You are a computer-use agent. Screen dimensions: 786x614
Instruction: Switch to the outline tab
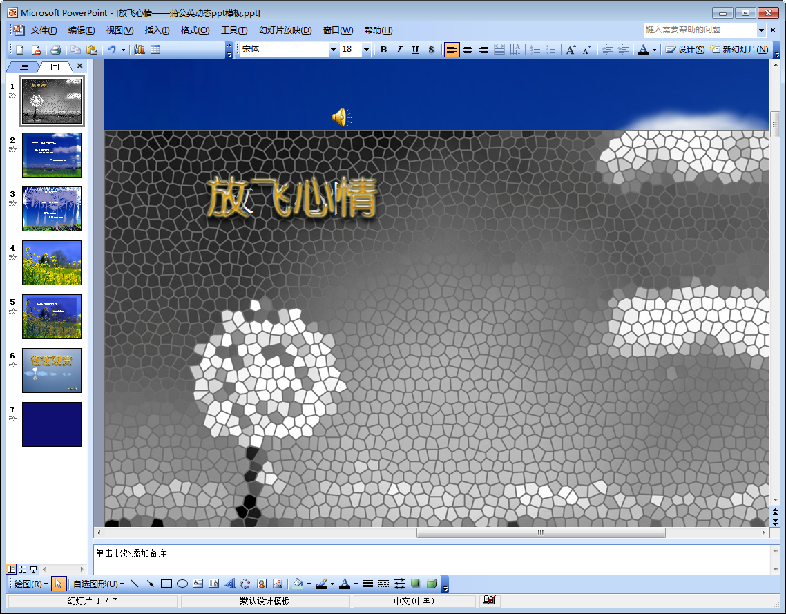pyautogui.click(x=23, y=67)
